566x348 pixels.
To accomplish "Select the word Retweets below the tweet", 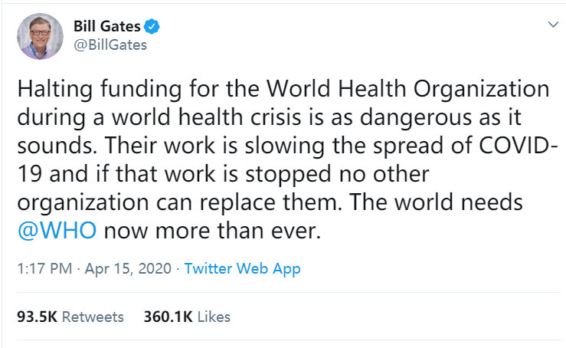I will (x=92, y=317).
